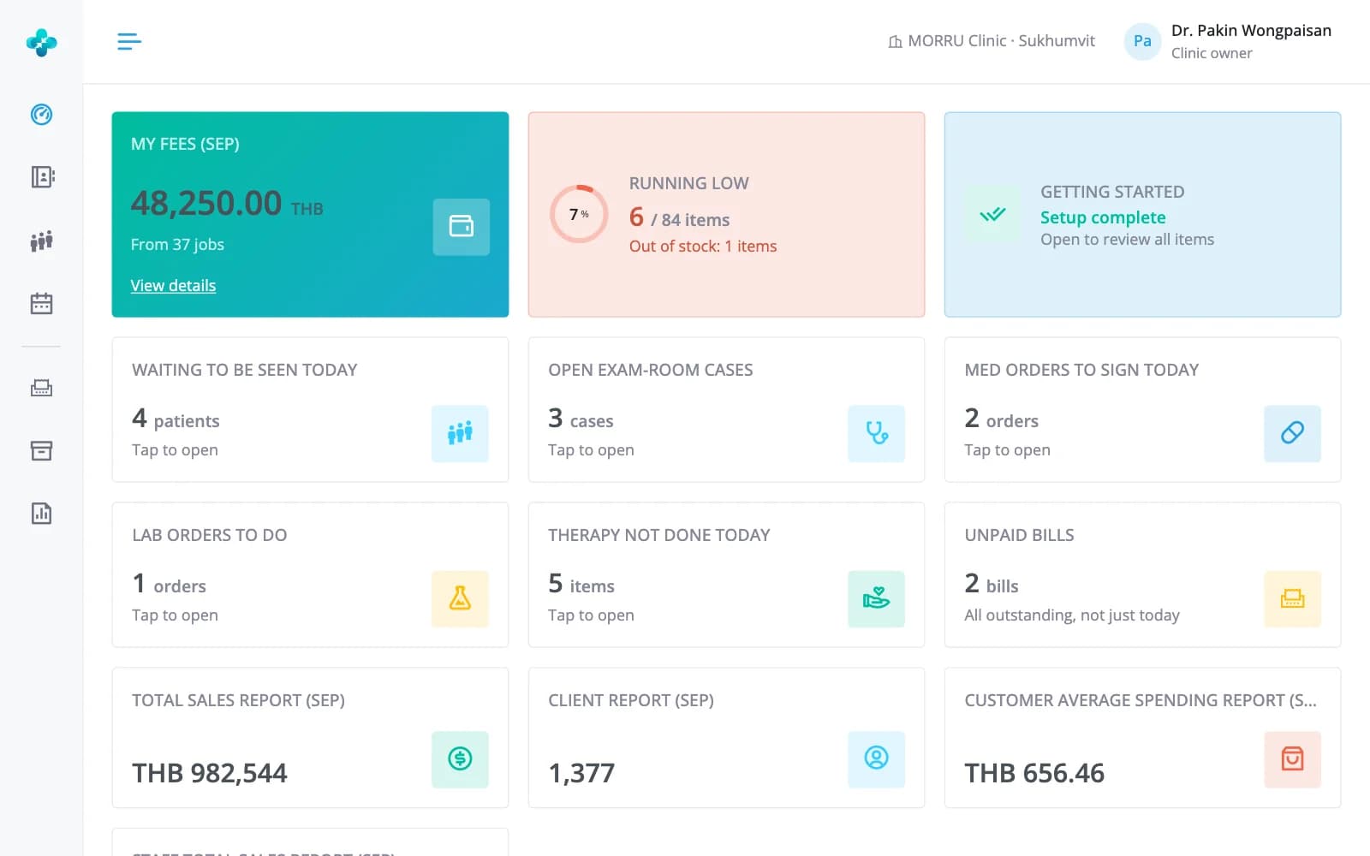The height and width of the screenshot is (856, 1370).
Task: Open the Getting Started setup card
Action: click(x=1142, y=214)
